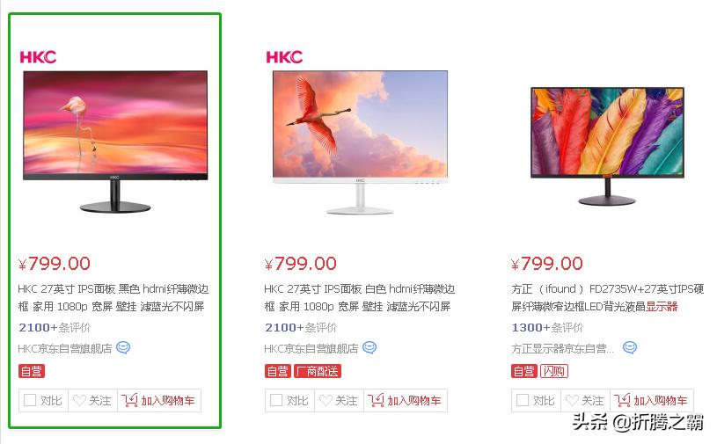Click the 厂商配送 tag on second product
The height and width of the screenshot is (444, 717).
pos(318,371)
